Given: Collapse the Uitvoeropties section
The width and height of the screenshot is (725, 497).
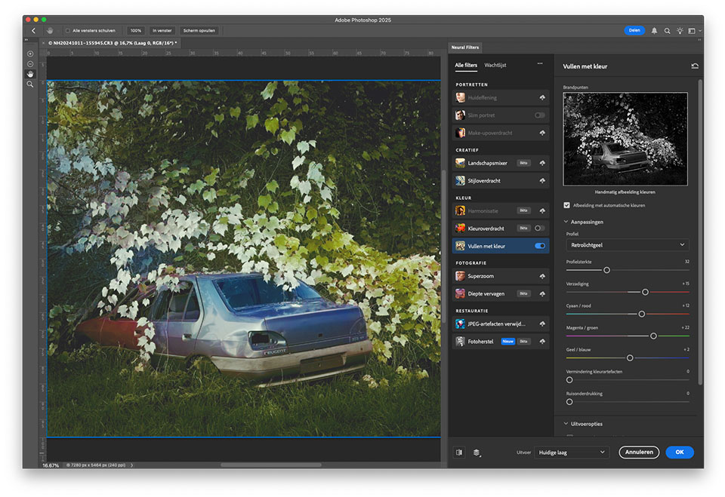Looking at the screenshot, I should (x=566, y=424).
